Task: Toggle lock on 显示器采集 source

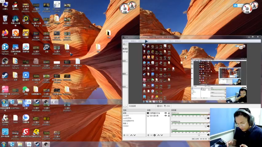Action: point(169,116)
